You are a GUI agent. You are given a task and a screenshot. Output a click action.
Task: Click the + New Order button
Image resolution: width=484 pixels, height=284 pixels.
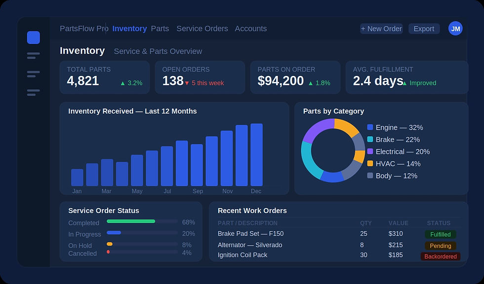(381, 29)
